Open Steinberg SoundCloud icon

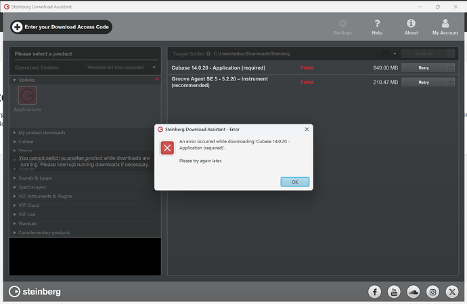coord(414,292)
